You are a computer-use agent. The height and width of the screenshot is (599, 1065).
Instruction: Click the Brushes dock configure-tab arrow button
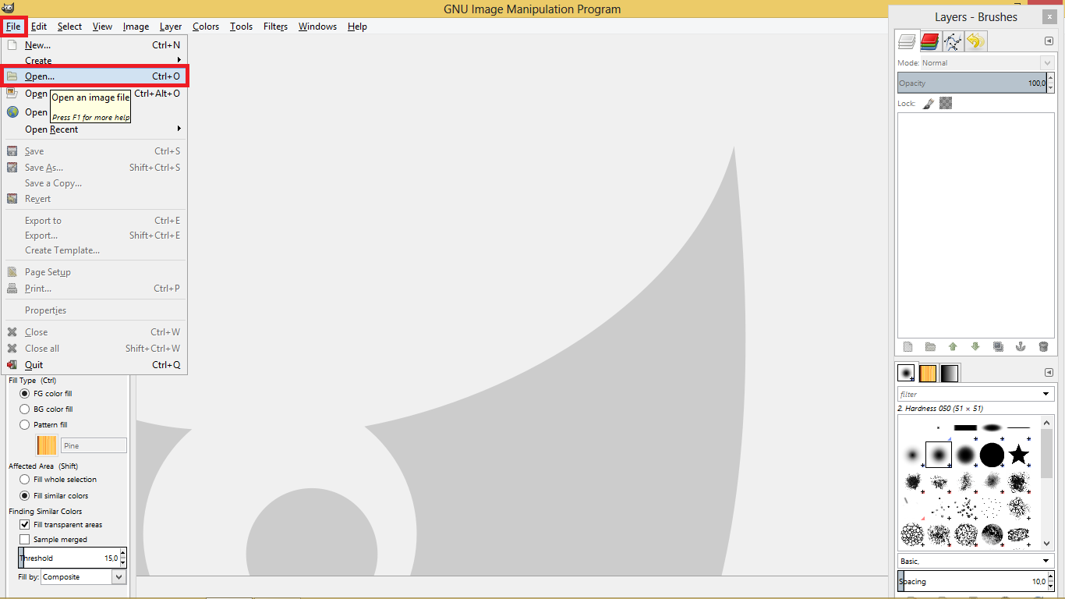(1049, 373)
